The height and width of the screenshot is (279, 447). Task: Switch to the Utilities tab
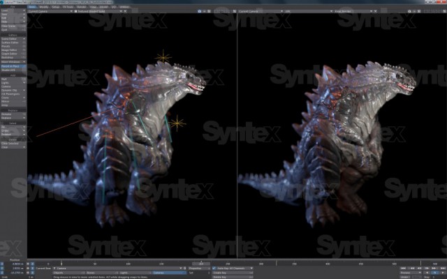[x=124, y=7]
